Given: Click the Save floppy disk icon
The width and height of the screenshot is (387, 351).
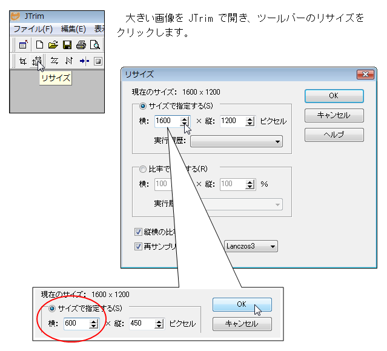Looking at the screenshot, I should tap(67, 44).
